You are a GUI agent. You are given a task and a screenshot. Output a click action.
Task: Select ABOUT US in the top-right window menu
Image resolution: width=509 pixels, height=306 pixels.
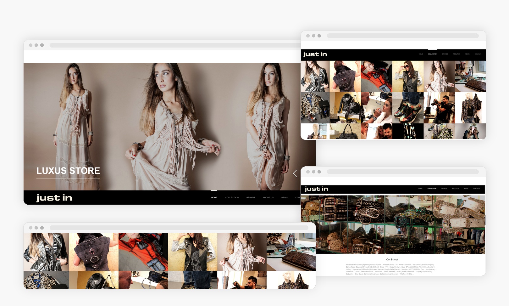(456, 54)
